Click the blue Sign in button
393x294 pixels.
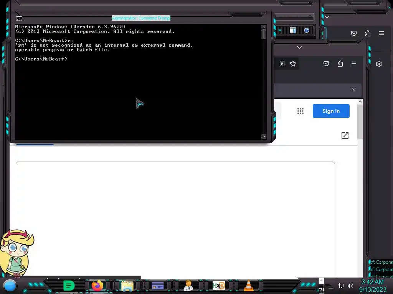(331, 111)
